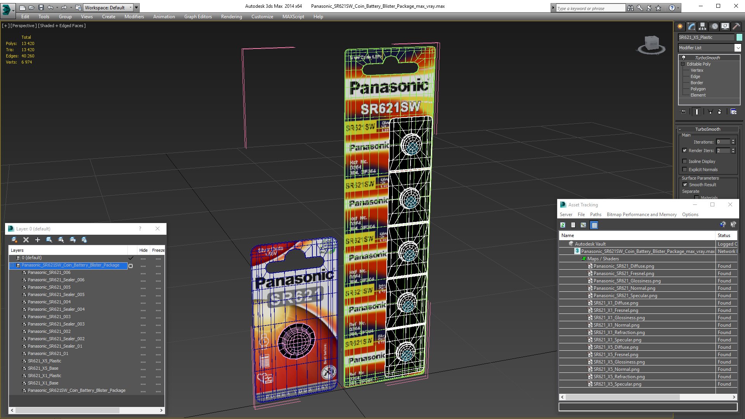Open the Workspace: Default dropdown

point(108,8)
